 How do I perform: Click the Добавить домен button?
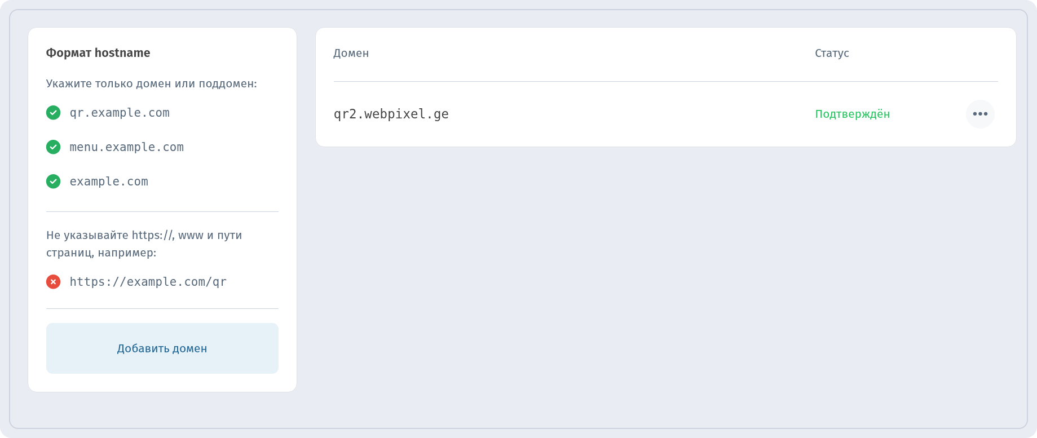tap(162, 348)
